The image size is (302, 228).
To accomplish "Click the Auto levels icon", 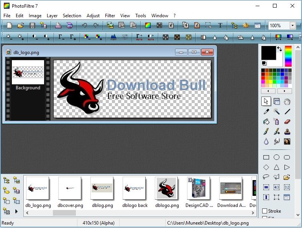I will click(139, 37).
